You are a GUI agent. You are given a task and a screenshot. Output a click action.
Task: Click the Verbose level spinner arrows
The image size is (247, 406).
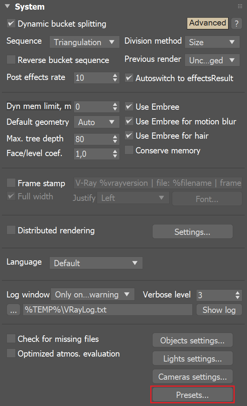pyautogui.click(x=237, y=295)
